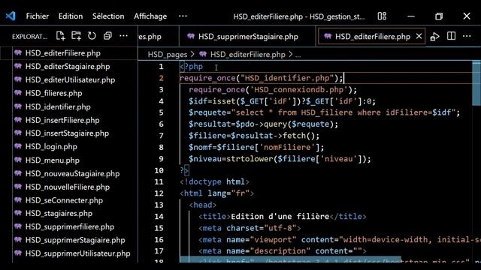Open HSD_nouvelleFiliere.php in explorer
This screenshot has height=270, width=481.
68,187
